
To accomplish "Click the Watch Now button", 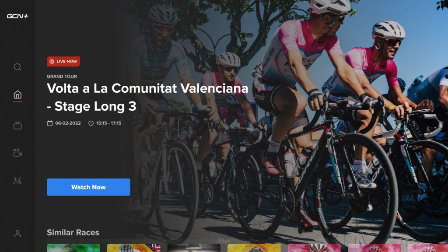I will click(88, 187).
